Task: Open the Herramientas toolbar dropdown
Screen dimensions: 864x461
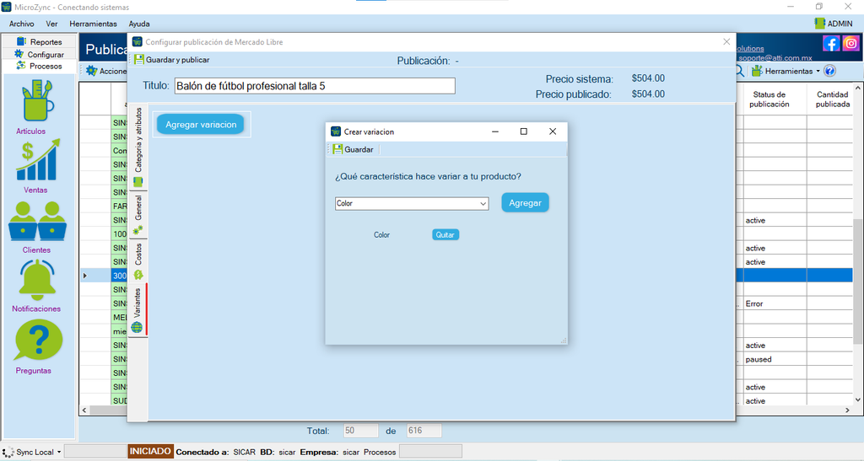Action: point(786,71)
